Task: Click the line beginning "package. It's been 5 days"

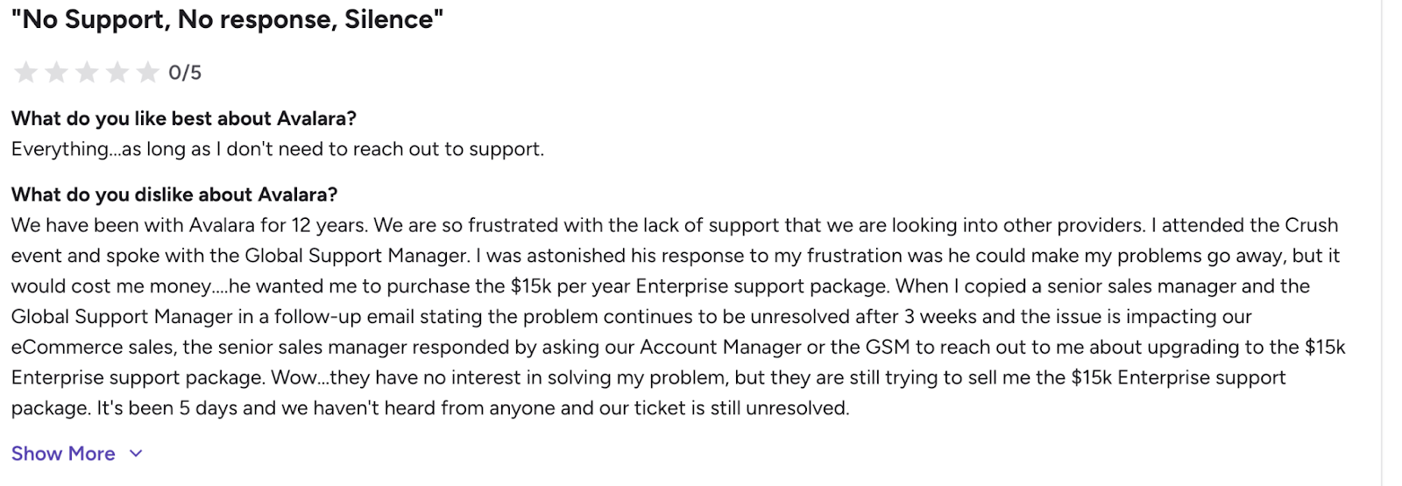Action: pos(430,408)
